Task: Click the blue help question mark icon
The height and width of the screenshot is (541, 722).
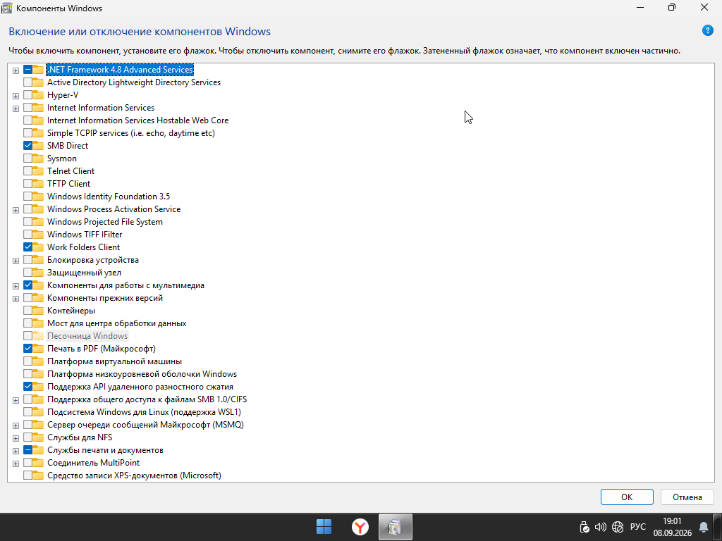Action: click(707, 31)
